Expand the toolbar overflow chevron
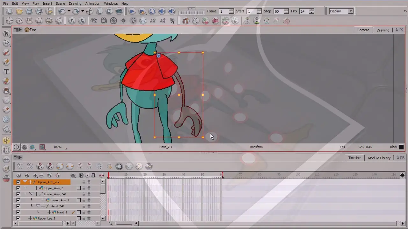408x229 pixels. tap(405, 11)
